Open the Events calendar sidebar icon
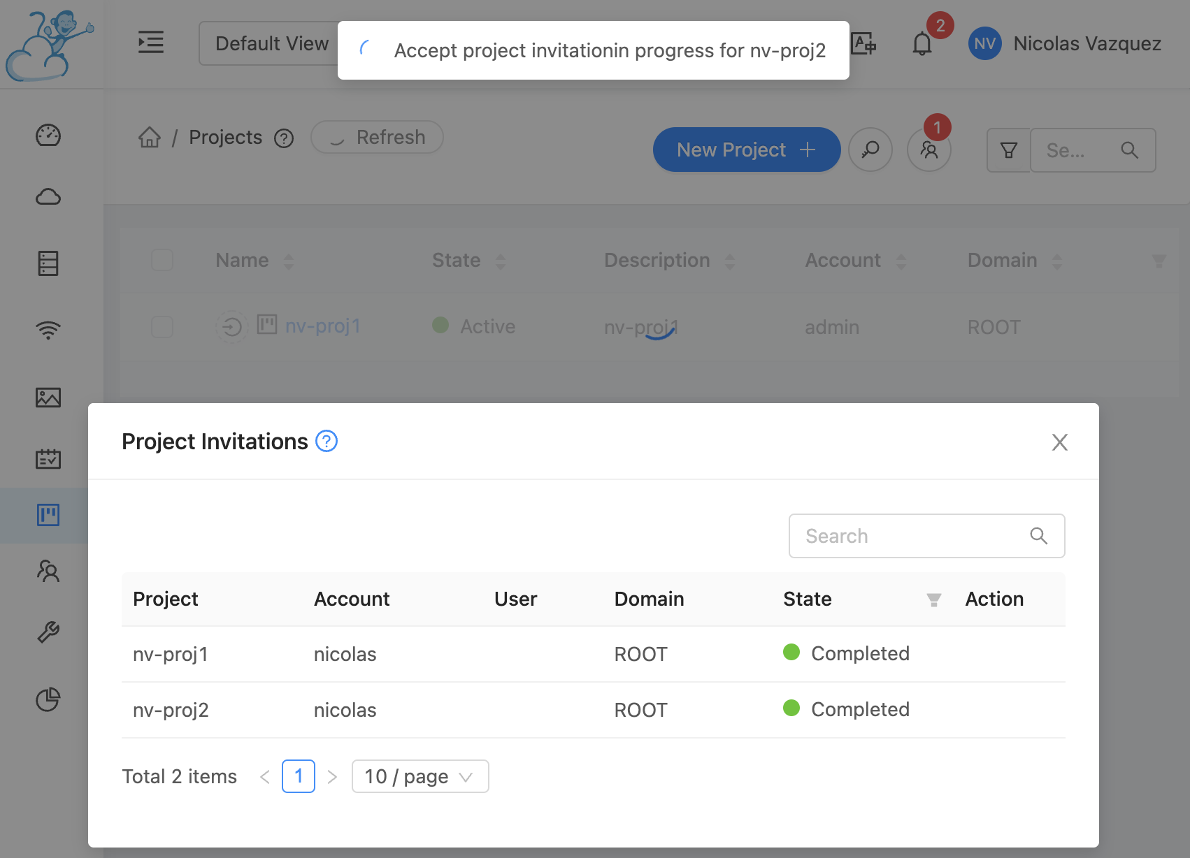Image resolution: width=1190 pixels, height=858 pixels. coord(48,459)
